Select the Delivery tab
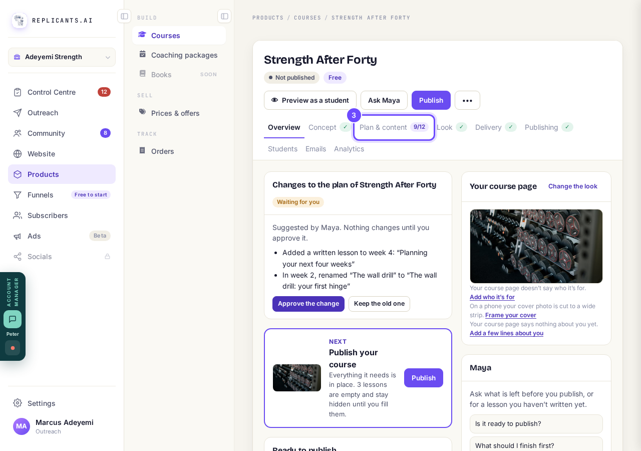The image size is (641, 451). [496, 127]
